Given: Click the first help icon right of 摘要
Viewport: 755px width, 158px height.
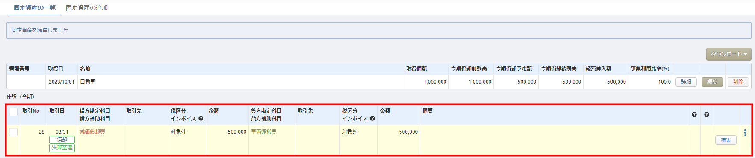Looking at the screenshot, I should coord(694,114).
